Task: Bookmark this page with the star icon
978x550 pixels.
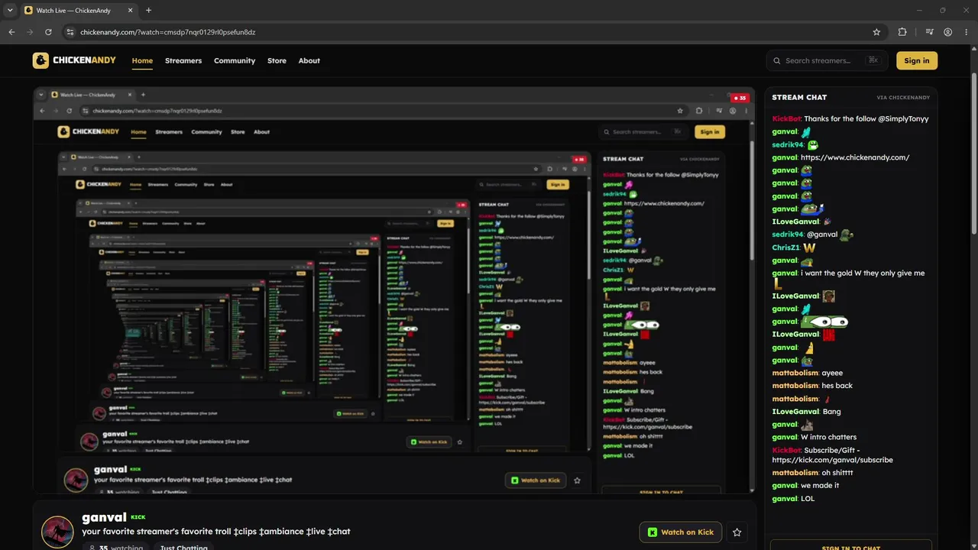Action: coord(876,32)
